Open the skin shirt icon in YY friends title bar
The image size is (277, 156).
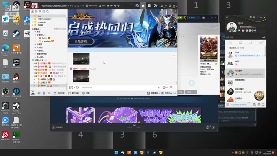click(x=254, y=17)
